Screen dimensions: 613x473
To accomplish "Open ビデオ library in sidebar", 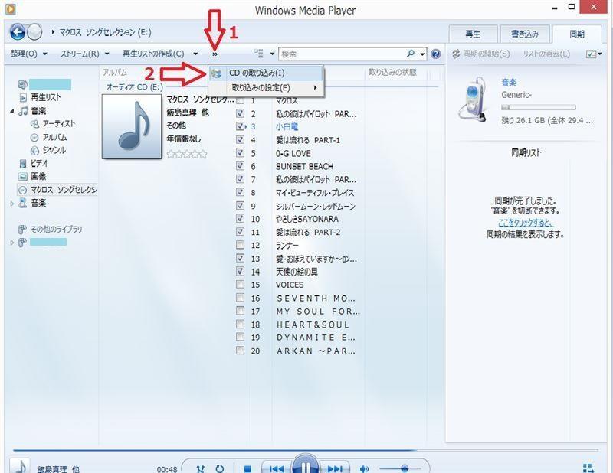I will [39, 163].
